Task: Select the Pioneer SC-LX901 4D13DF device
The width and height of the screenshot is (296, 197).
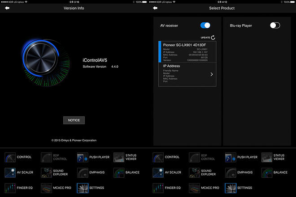Action: [187, 51]
